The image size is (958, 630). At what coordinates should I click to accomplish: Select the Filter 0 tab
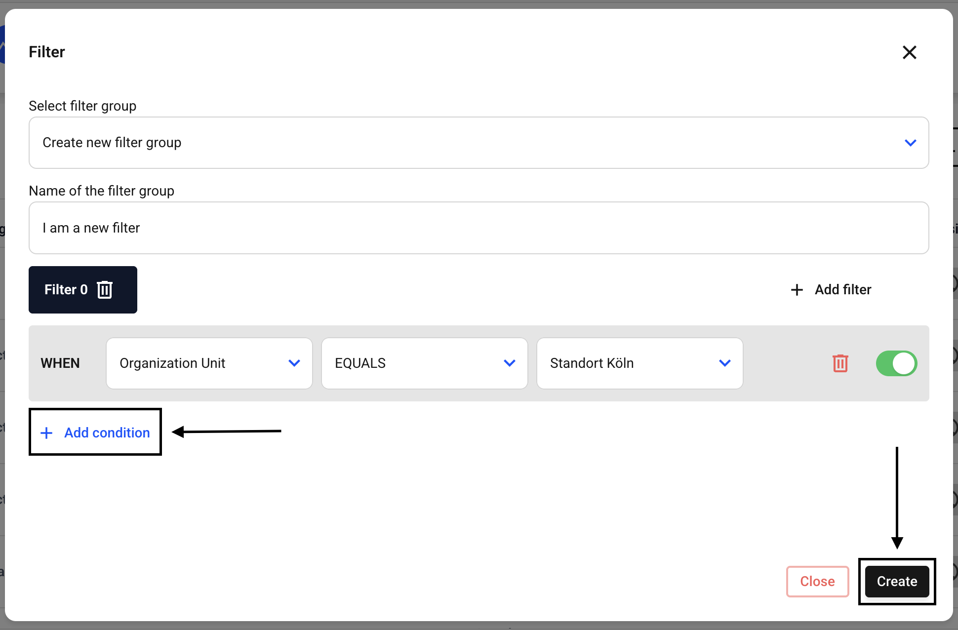pos(66,290)
